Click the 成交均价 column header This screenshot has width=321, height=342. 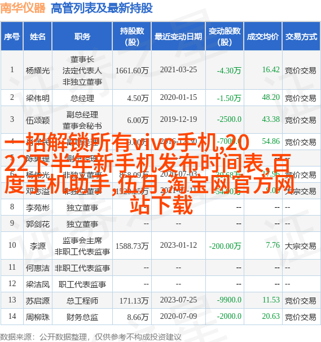point(263,36)
